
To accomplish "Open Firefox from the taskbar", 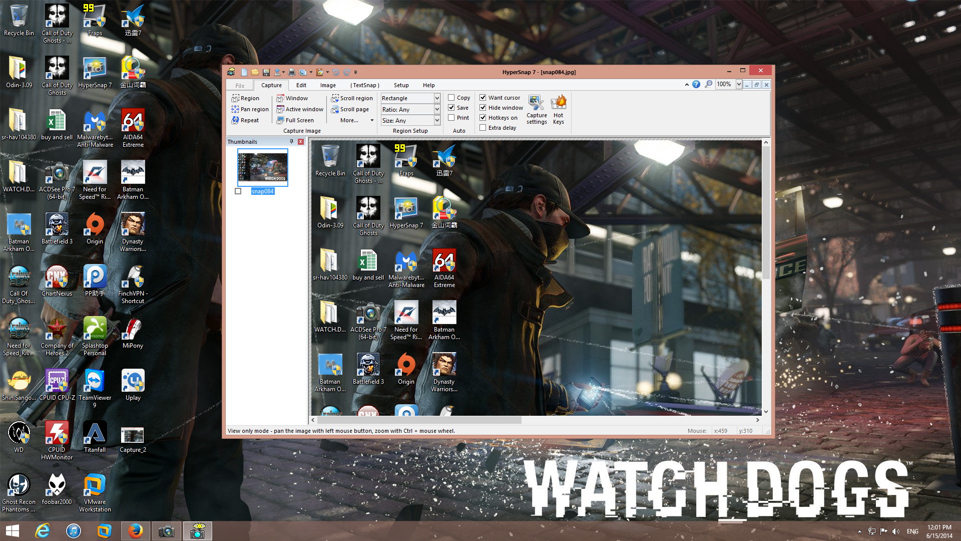I will (x=135, y=531).
